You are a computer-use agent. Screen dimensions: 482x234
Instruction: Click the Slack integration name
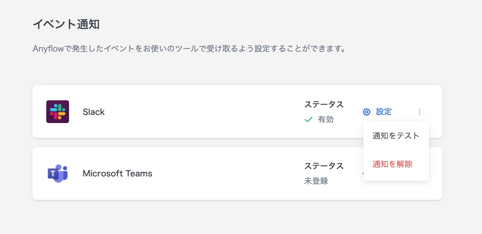click(94, 112)
